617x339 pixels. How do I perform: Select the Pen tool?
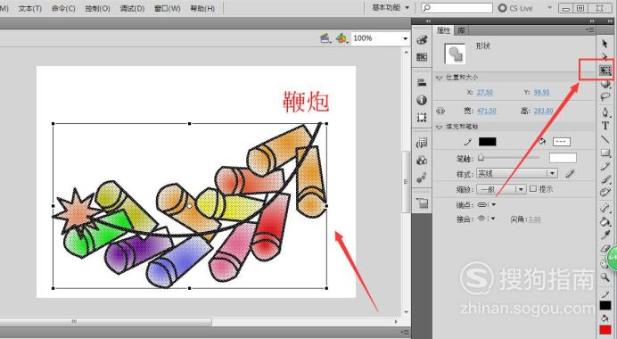pos(605,112)
